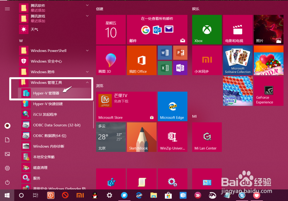Launch the Word tile

165,53
